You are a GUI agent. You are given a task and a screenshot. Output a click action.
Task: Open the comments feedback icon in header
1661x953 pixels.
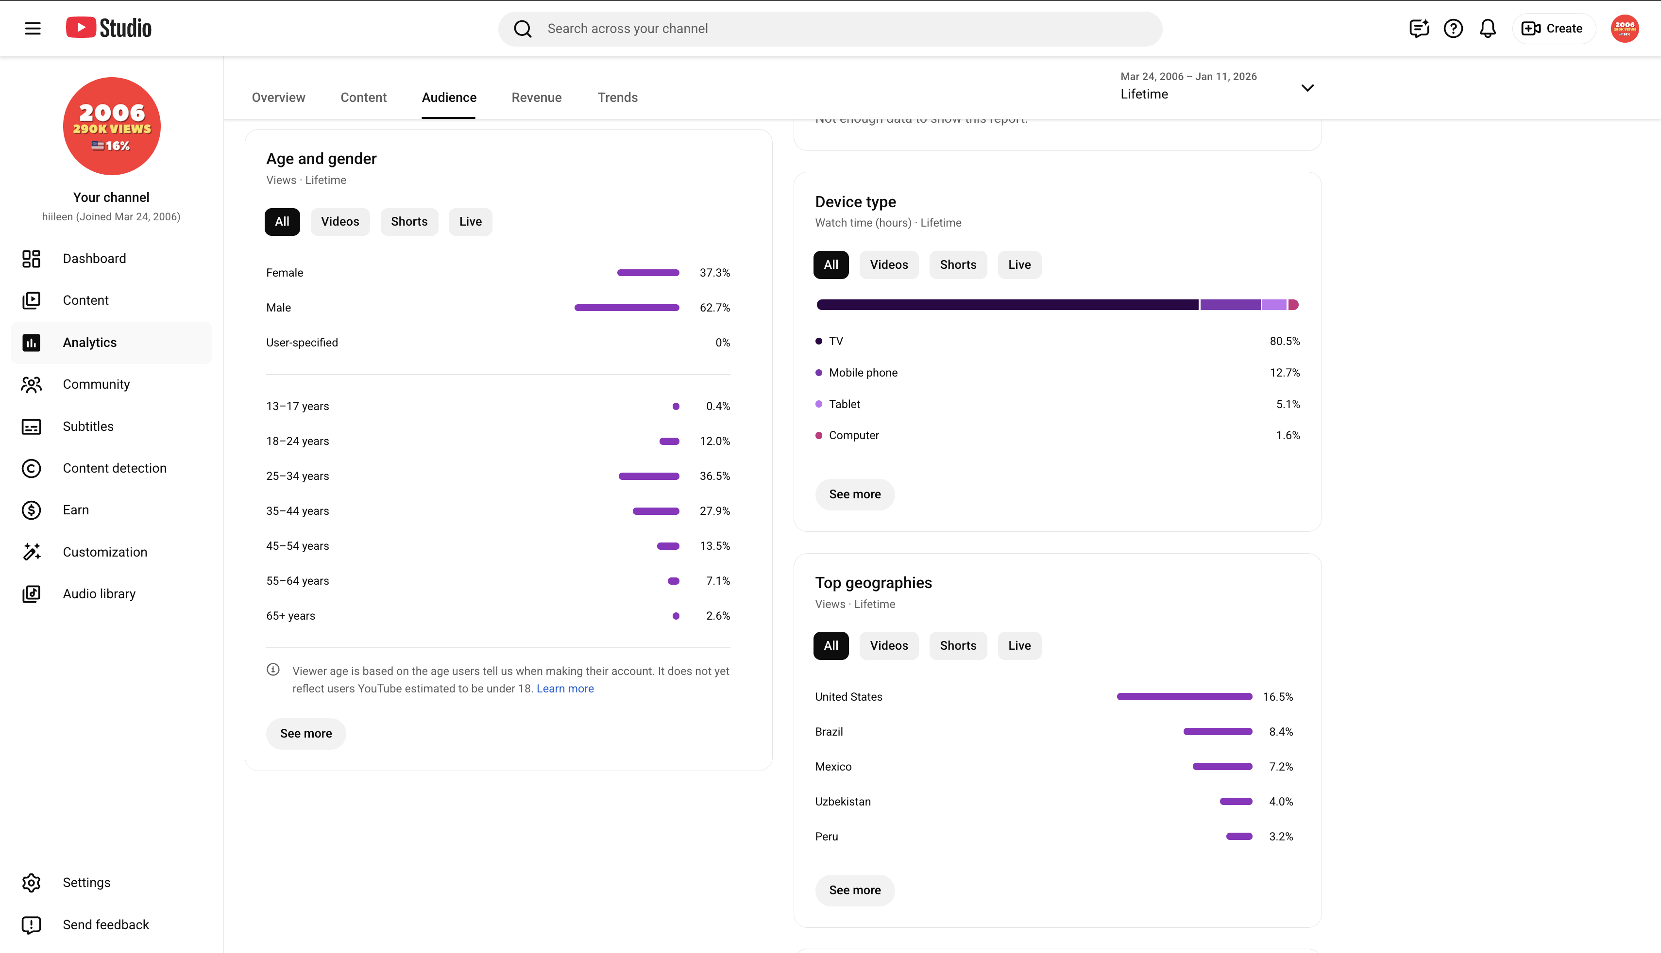click(x=1419, y=29)
